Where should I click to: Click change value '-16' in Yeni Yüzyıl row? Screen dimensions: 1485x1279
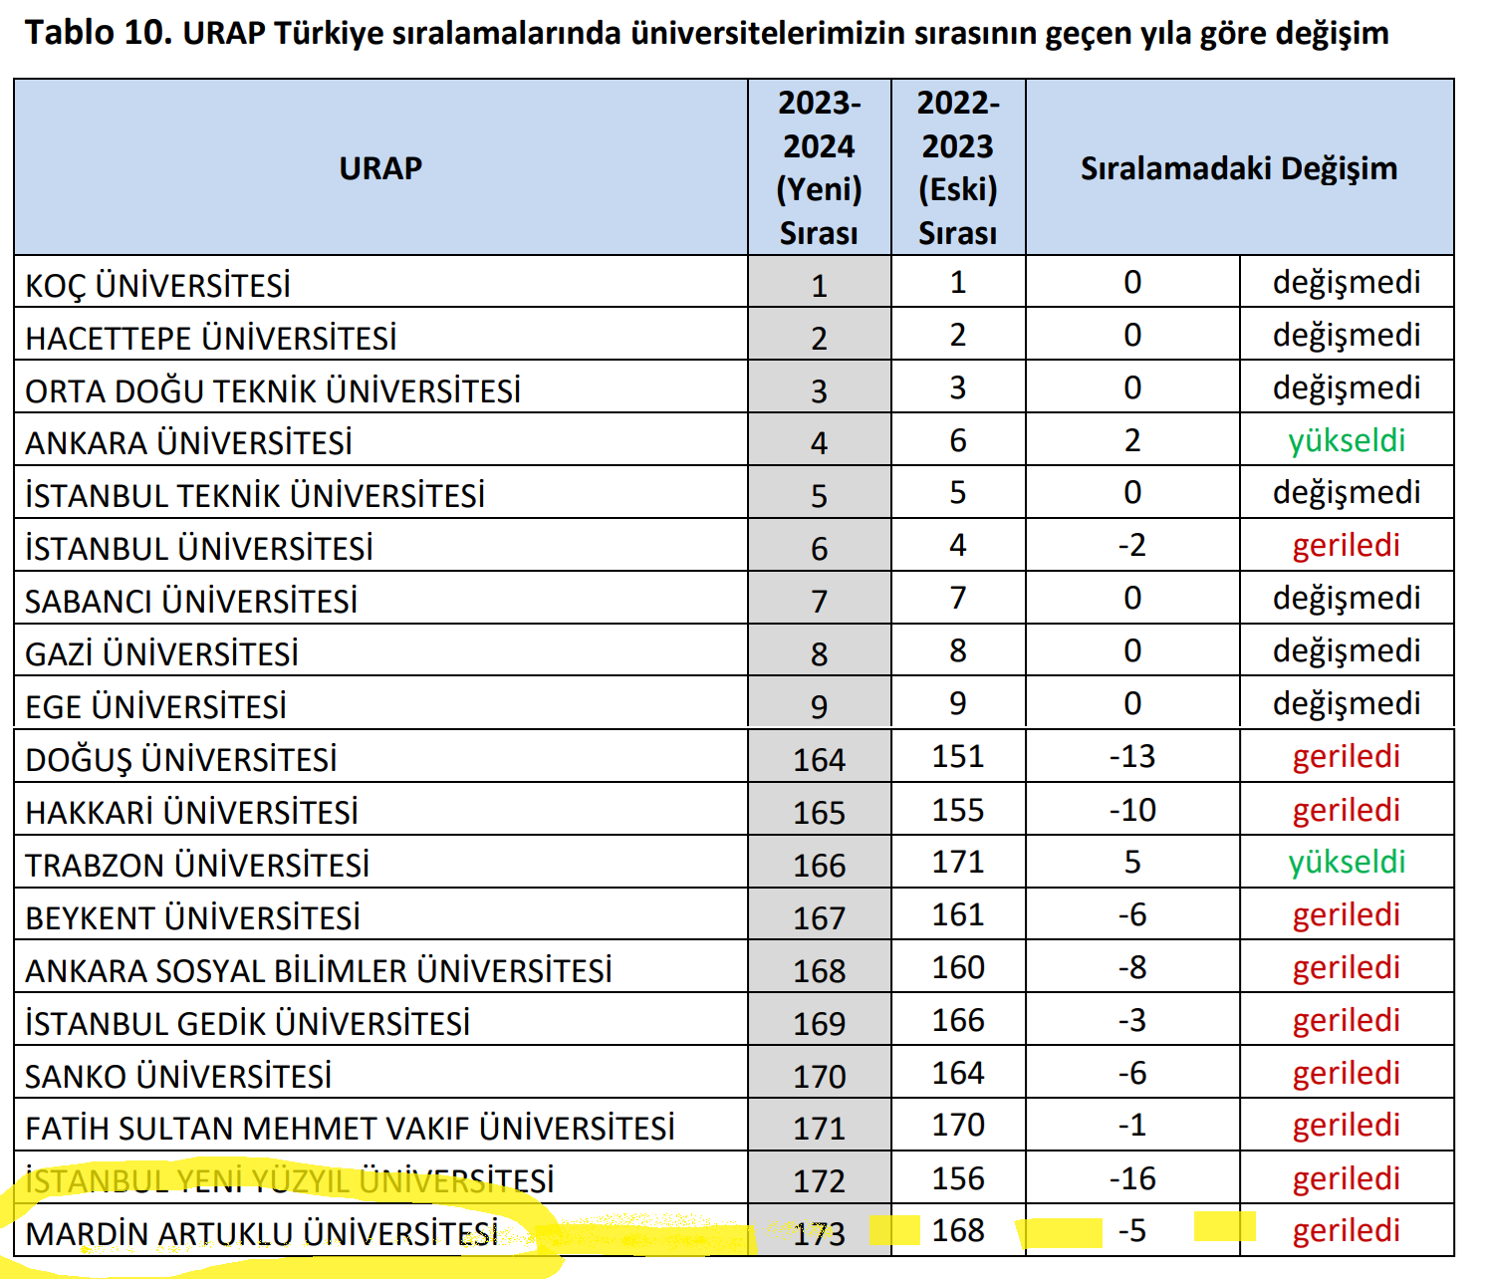(x=1132, y=1178)
